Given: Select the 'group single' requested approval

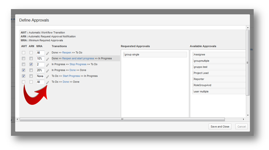Looking at the screenshot, I should click(155, 55).
